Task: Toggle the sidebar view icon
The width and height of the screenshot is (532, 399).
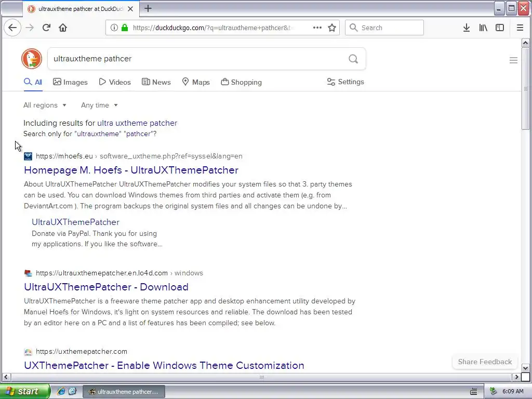Action: pos(500,28)
